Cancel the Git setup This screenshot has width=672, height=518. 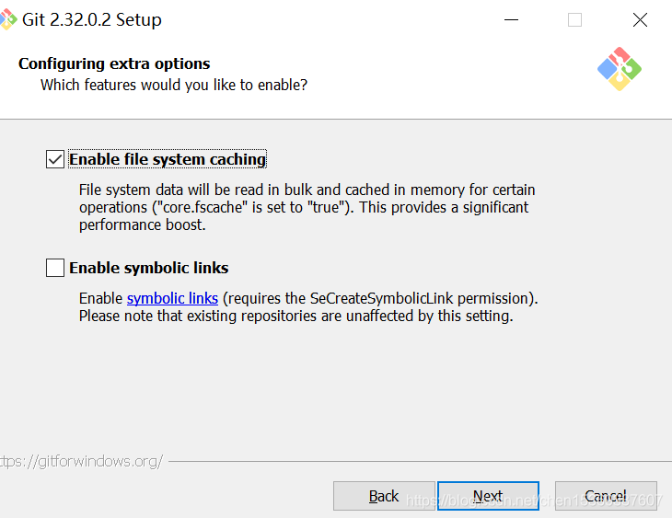tap(606, 496)
